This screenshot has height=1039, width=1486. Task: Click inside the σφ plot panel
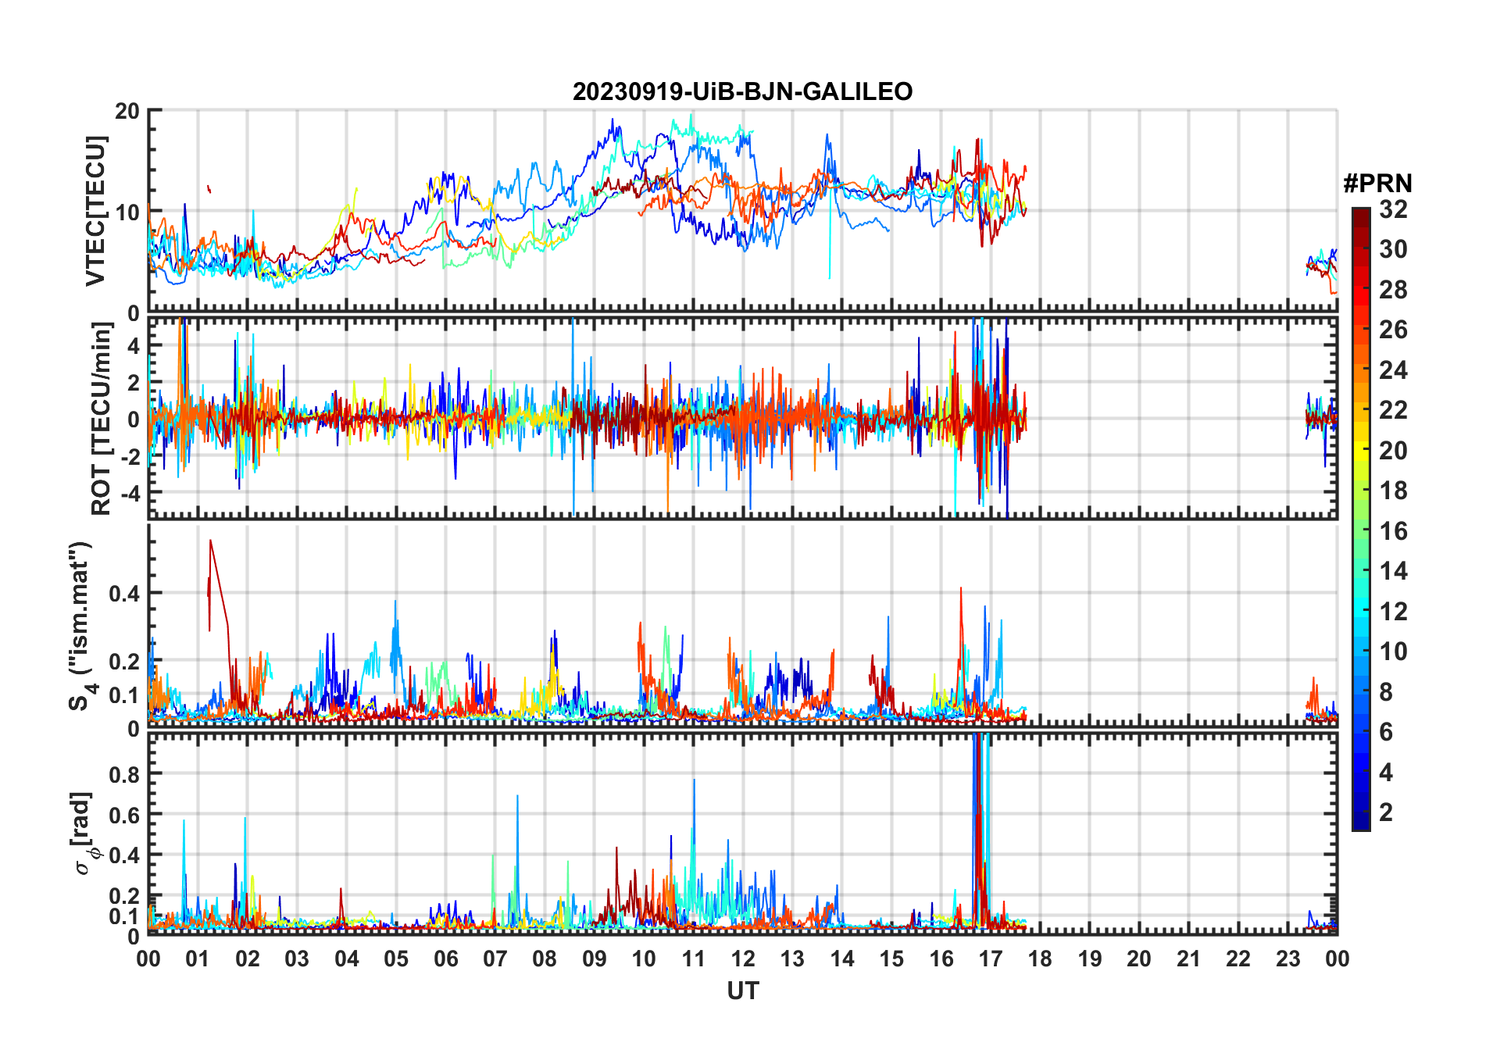[742, 834]
